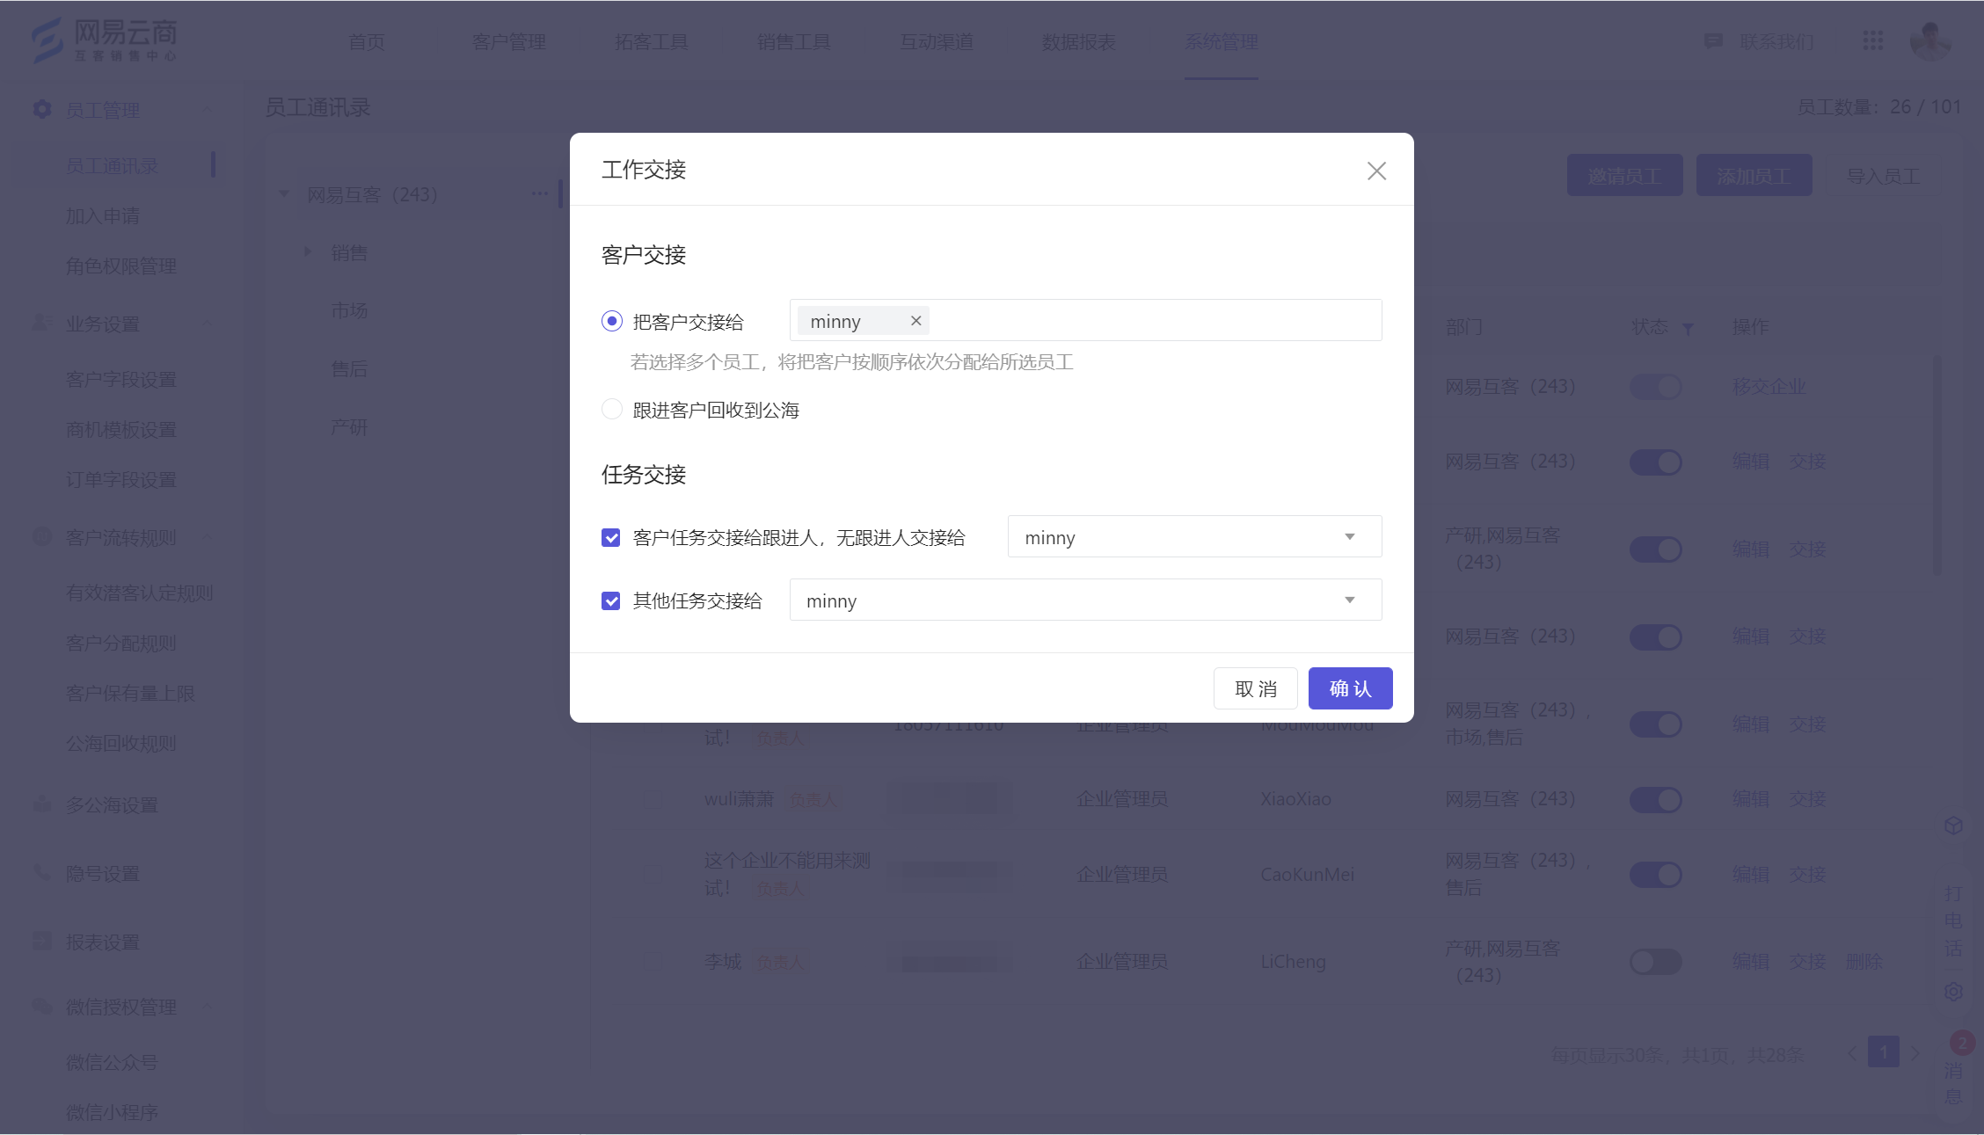Screen dimensions: 1984x1135
Task: Open the 数据报表 tab
Action: click(x=1078, y=41)
